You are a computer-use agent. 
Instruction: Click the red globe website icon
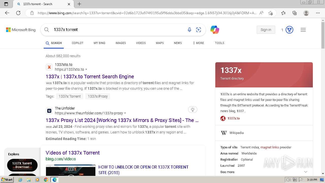click(223, 118)
